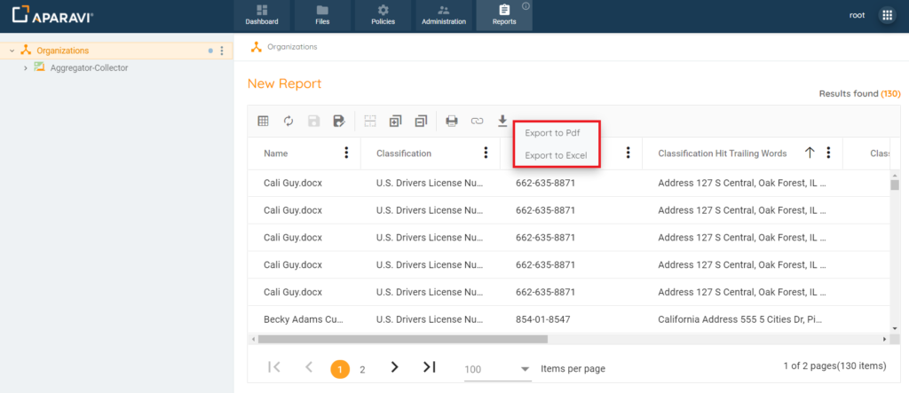Open Classification Hit Trailing Words column menu
909x393 pixels.
coord(828,153)
